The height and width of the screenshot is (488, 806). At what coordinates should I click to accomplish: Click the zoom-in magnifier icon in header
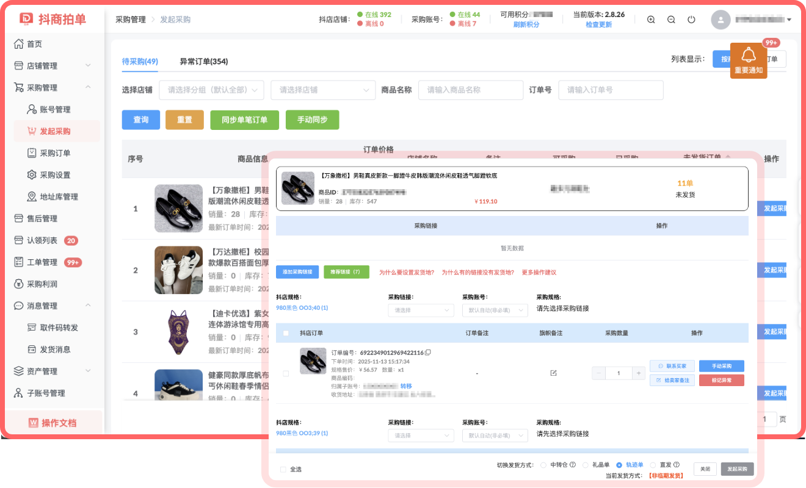click(651, 20)
